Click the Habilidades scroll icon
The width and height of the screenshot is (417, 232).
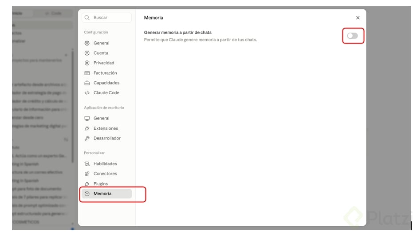tap(87, 164)
